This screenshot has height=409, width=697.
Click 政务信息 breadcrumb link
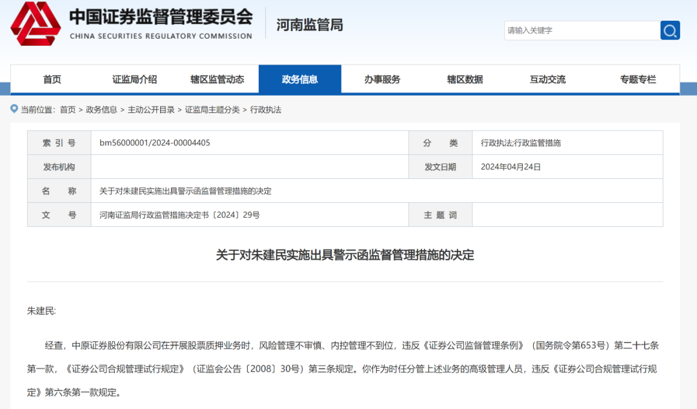point(101,110)
